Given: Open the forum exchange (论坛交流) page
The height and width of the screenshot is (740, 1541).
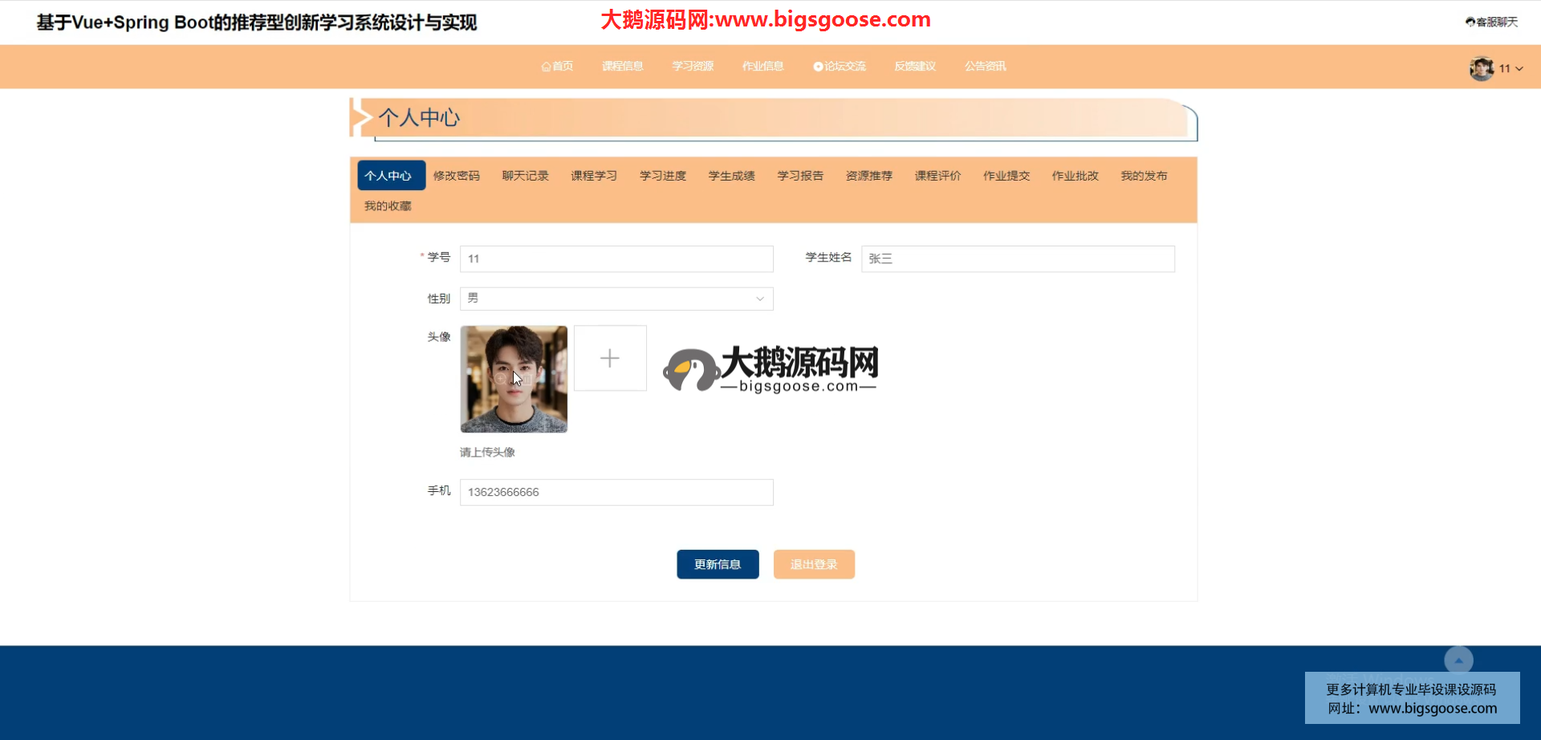Looking at the screenshot, I should (x=840, y=67).
